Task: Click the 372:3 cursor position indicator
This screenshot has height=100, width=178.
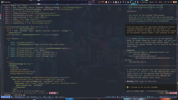Action: click(x=173, y=93)
